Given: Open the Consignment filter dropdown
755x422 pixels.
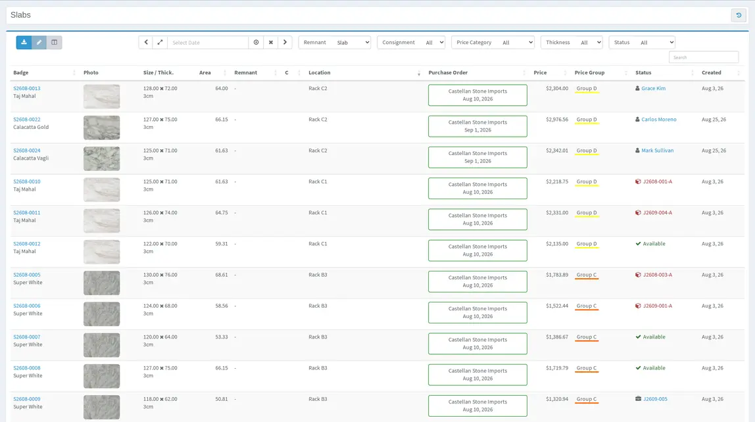Looking at the screenshot, I should coord(411,42).
